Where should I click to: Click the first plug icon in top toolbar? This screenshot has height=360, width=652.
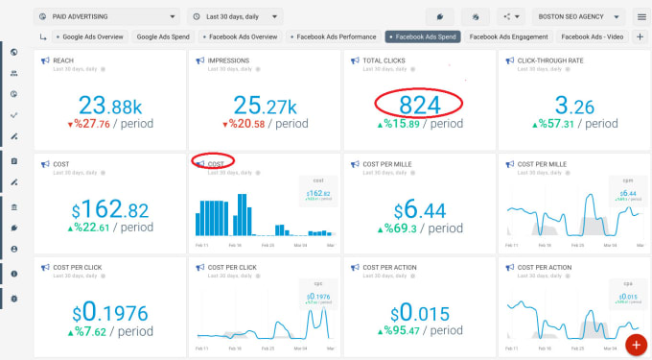(x=439, y=17)
